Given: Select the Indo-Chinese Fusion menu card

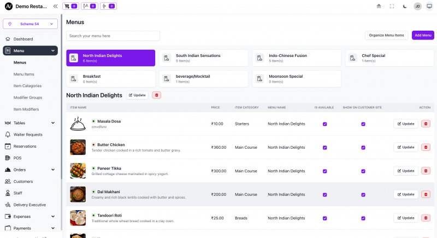Looking at the screenshot, I should (297, 58).
